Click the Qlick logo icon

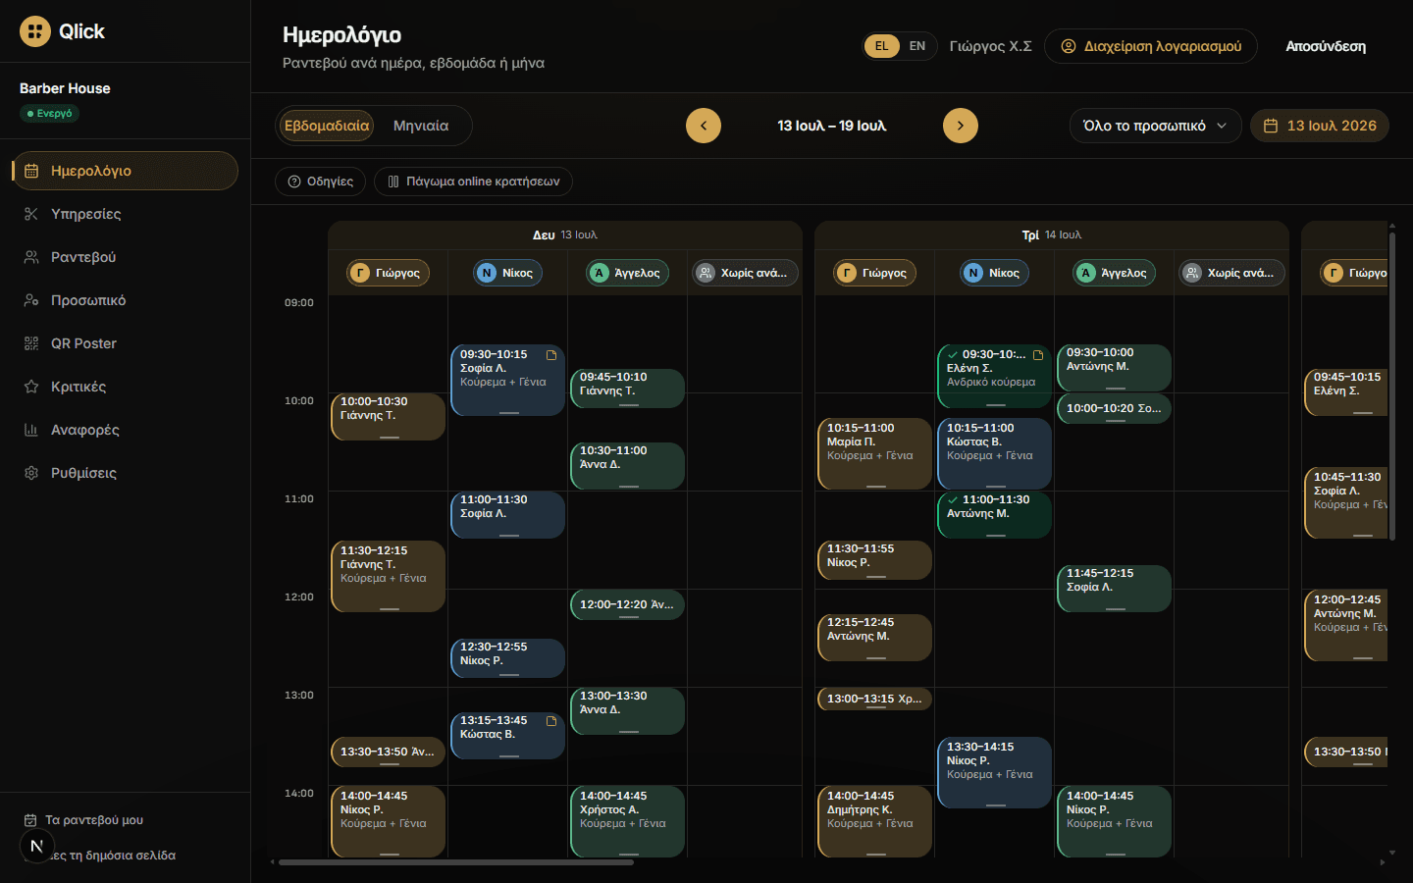pos(35,31)
